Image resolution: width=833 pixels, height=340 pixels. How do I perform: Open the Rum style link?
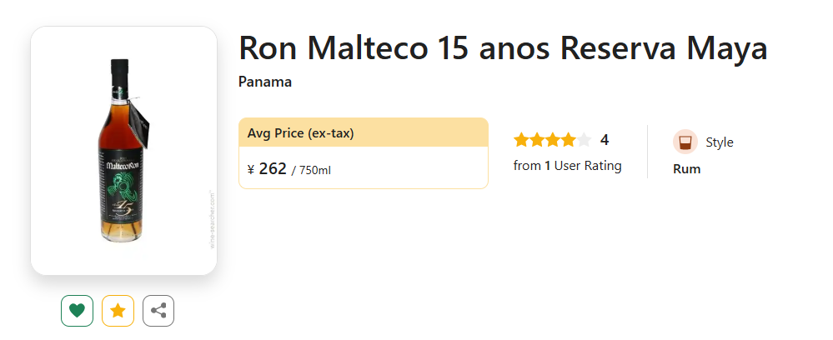click(686, 169)
